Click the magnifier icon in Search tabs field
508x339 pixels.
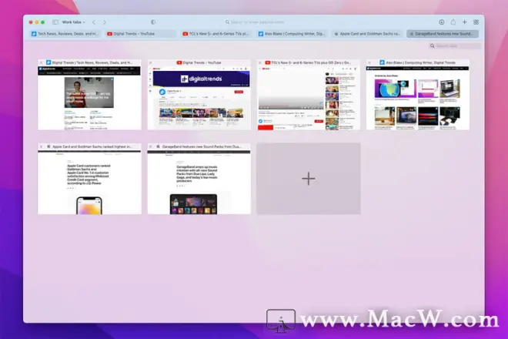coord(433,46)
